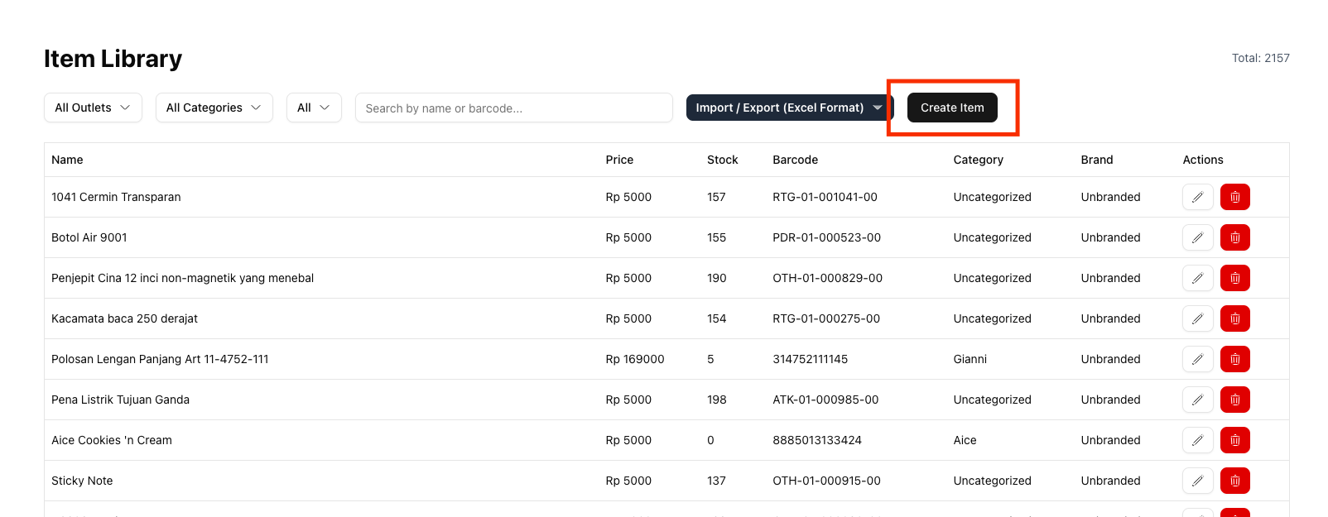Edit the 1041 Cermin Transparan item
The width and height of the screenshot is (1328, 517).
tap(1197, 197)
